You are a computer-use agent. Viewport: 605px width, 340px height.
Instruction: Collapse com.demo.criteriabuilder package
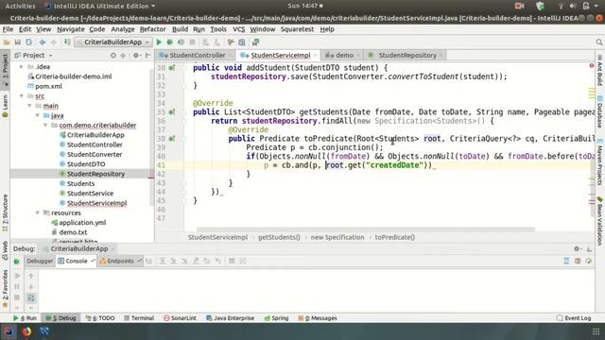point(45,126)
